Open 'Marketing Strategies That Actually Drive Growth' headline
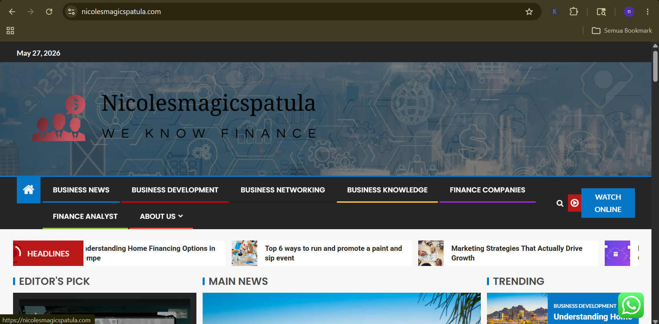This screenshot has height=324, width=659. point(516,253)
